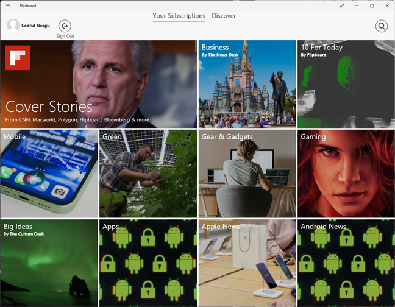Open the Cover Stories tile
395x307 pixels.
point(99,84)
